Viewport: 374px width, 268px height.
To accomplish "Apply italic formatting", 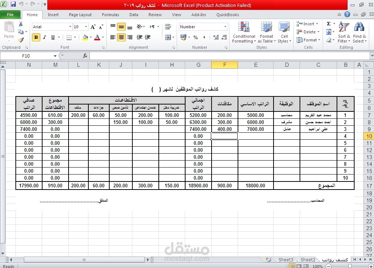I will click(44, 37).
